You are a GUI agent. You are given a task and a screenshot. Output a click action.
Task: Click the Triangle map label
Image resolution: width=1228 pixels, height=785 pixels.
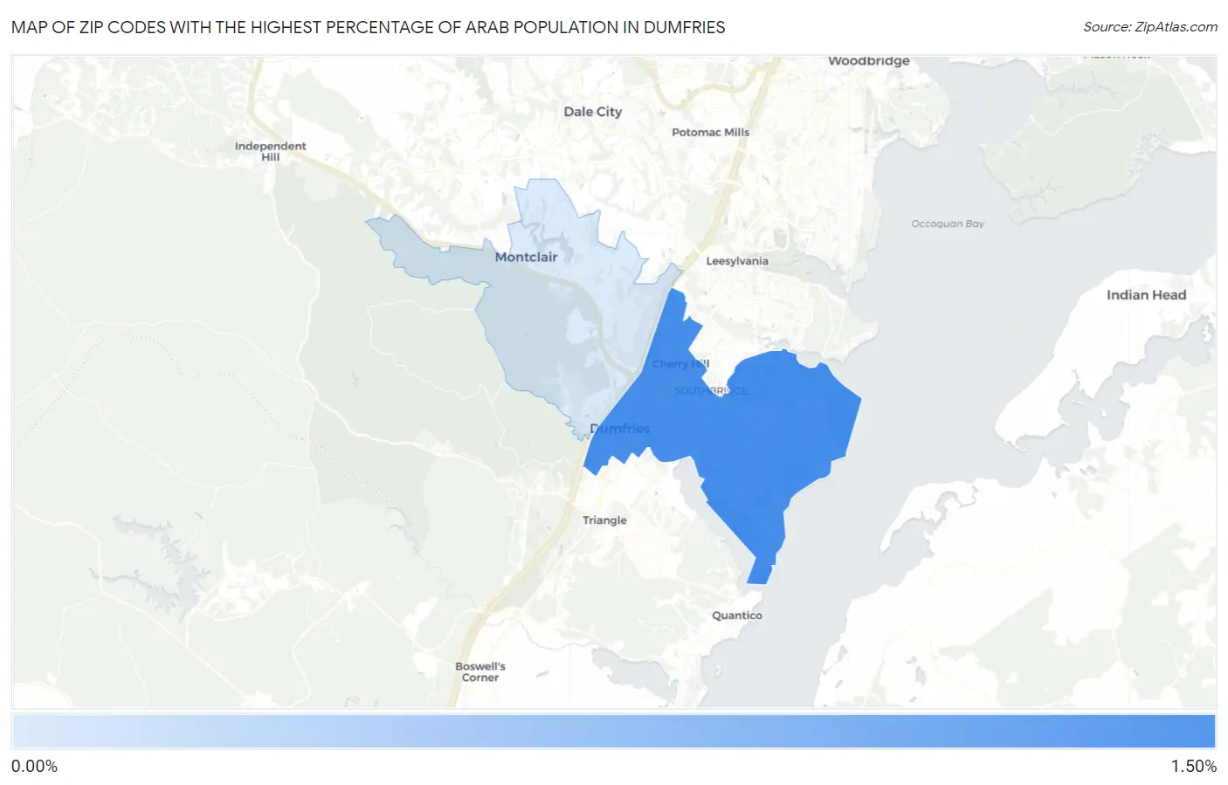pos(604,520)
